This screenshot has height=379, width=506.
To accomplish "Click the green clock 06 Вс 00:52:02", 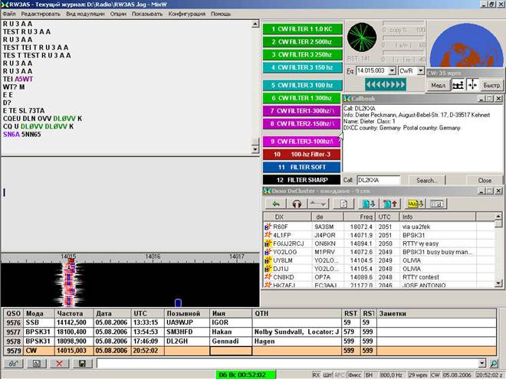I will point(245,375).
